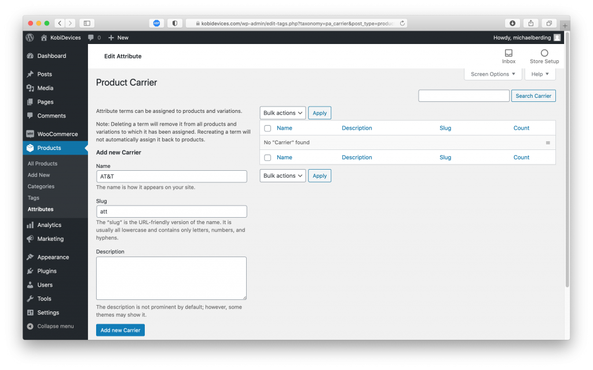Click the bottom Apply button
593x370 pixels.
[320, 175]
